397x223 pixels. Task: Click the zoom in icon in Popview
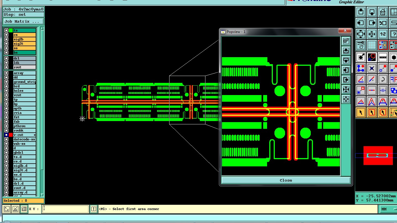pos(346,90)
